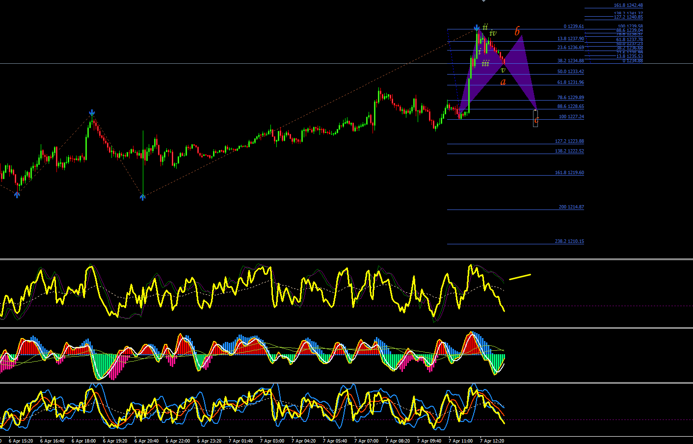Image resolution: width=693 pixels, height=444 pixels.
Task: Click the short yellow trendline in the oscillator panel
Action: (520, 277)
